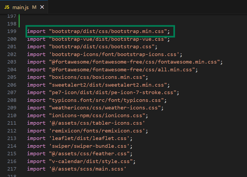The image size is (247, 177).
Task: Click the sweetalert2.min.css import path
Action: (108, 85)
